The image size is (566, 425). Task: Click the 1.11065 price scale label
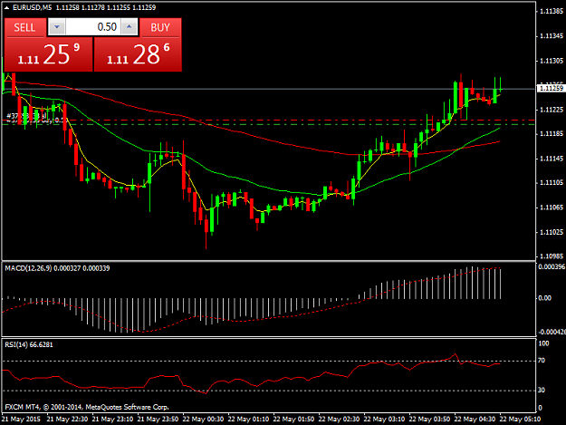[552, 208]
